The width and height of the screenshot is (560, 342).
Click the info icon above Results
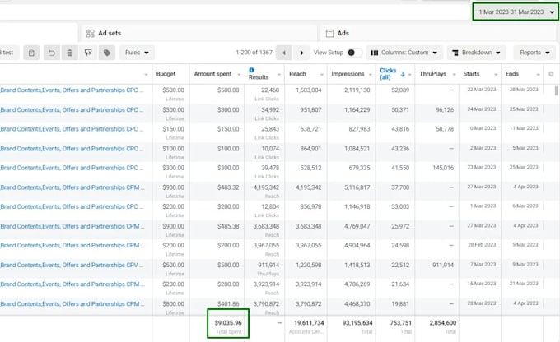coord(251,70)
